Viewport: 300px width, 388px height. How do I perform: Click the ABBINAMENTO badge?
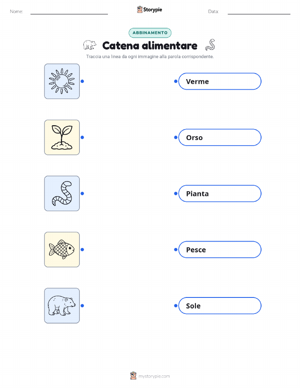tap(150, 33)
